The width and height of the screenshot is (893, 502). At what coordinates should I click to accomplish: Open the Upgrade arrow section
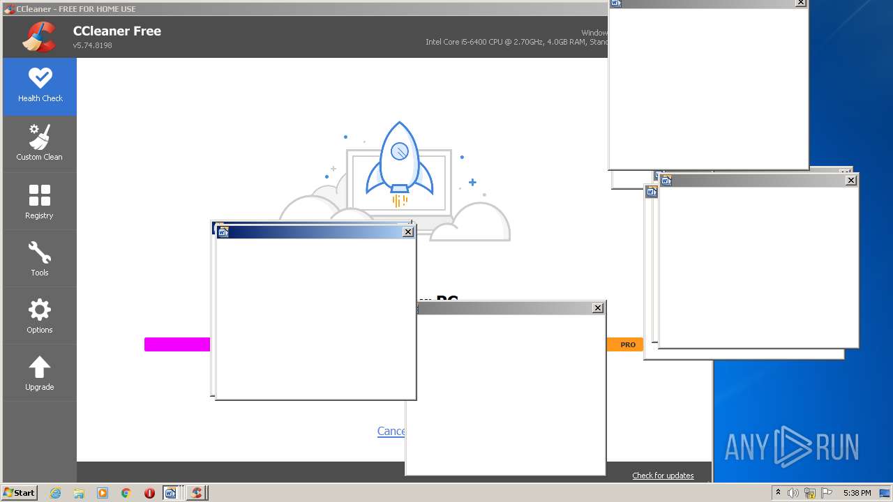coord(40,373)
